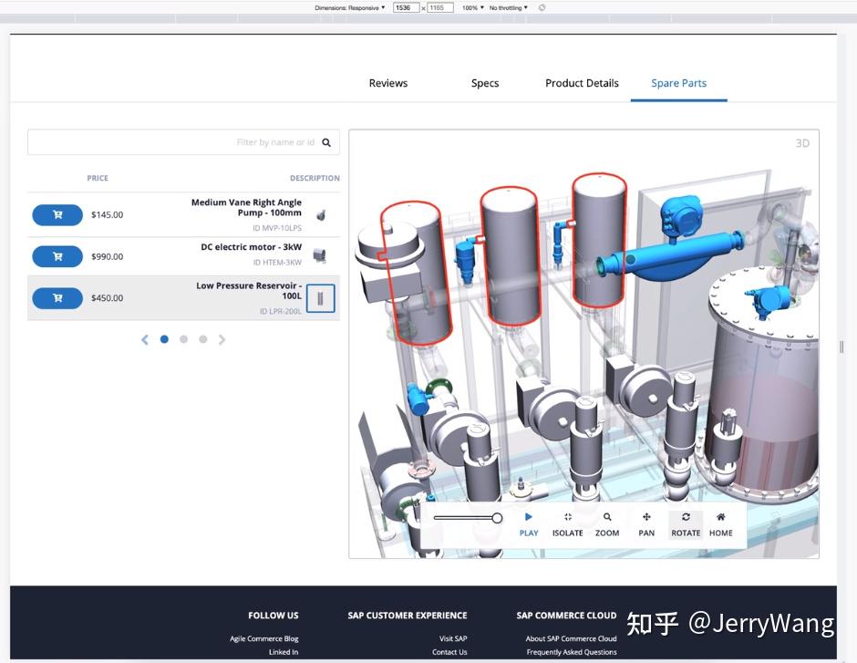Switch to the Pan tool
Viewport: 857px width, 663px height.
645,524
